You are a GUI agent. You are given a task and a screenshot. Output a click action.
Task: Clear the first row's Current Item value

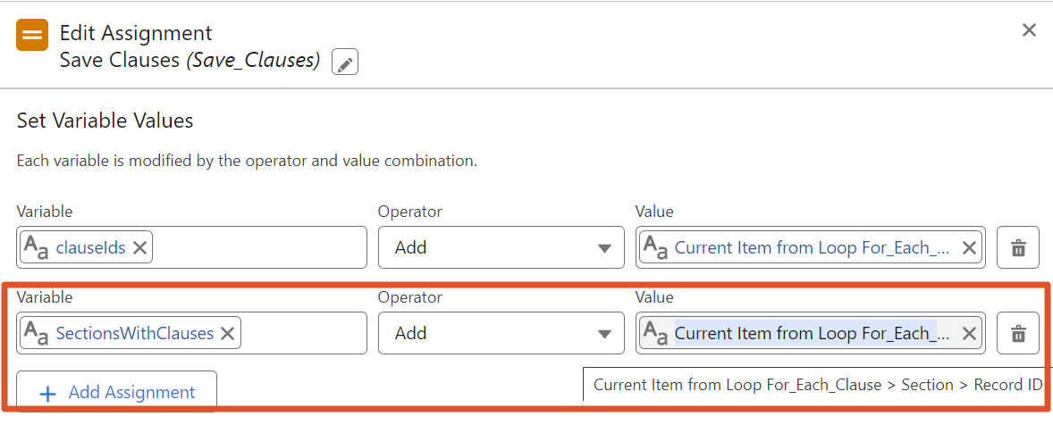[x=969, y=247]
